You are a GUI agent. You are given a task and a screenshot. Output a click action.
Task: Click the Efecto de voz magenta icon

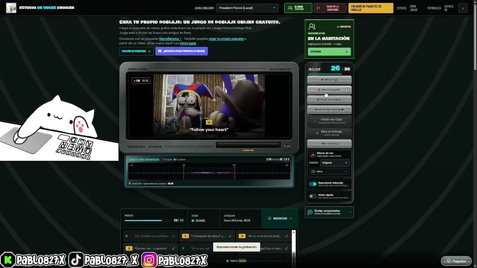(x=312, y=154)
